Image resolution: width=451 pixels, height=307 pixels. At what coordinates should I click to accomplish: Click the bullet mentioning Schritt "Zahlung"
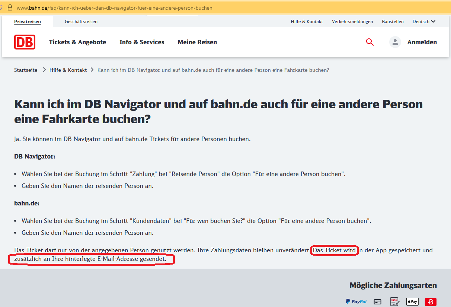pos(183,174)
